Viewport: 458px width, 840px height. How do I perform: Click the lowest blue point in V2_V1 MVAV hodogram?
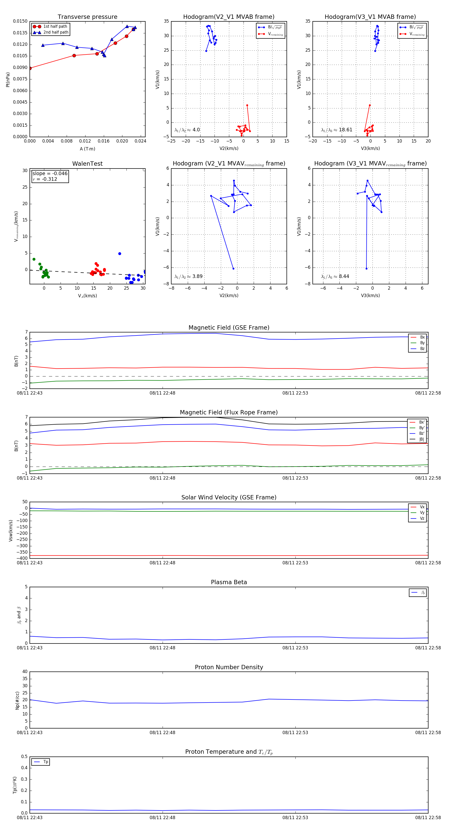[x=233, y=269]
